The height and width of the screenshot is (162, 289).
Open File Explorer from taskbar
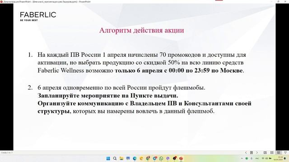[121, 158]
